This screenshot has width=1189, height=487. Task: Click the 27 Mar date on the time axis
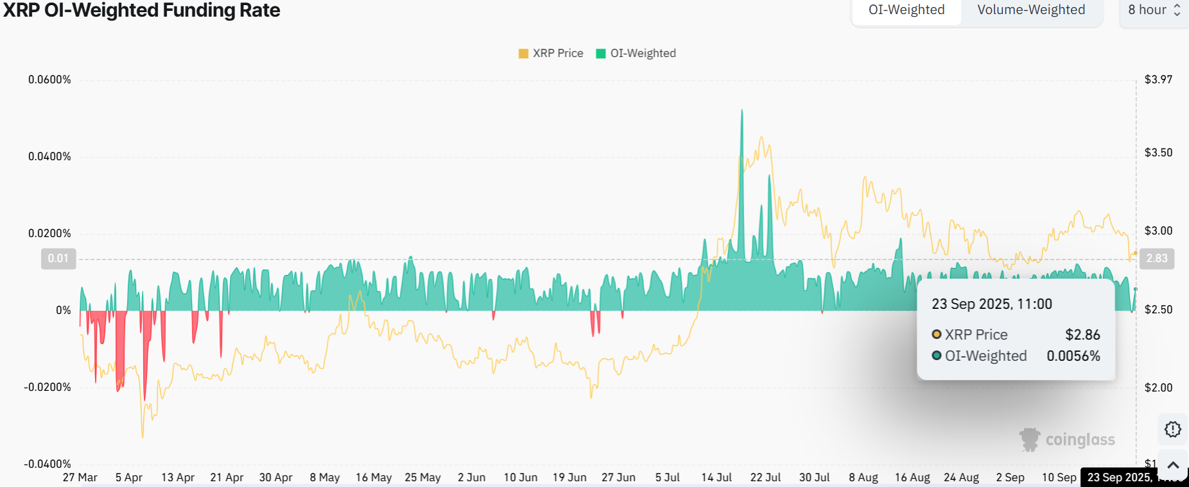pos(80,477)
